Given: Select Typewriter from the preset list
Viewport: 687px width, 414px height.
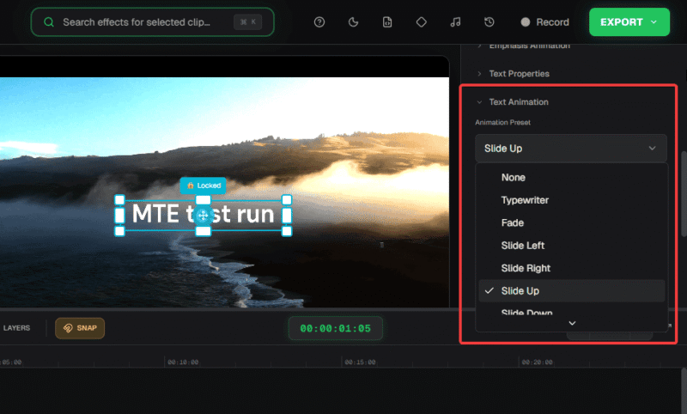Looking at the screenshot, I should [x=525, y=200].
